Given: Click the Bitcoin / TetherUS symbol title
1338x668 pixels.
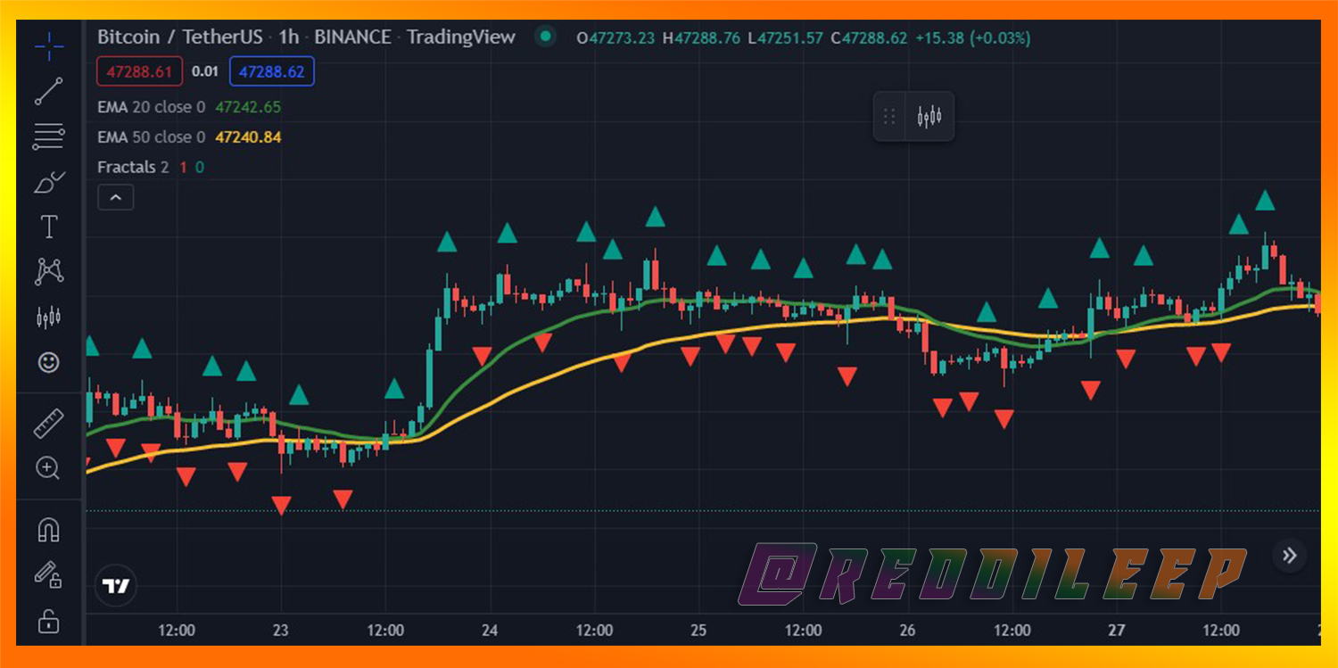Looking at the screenshot, I should pyautogui.click(x=180, y=37).
